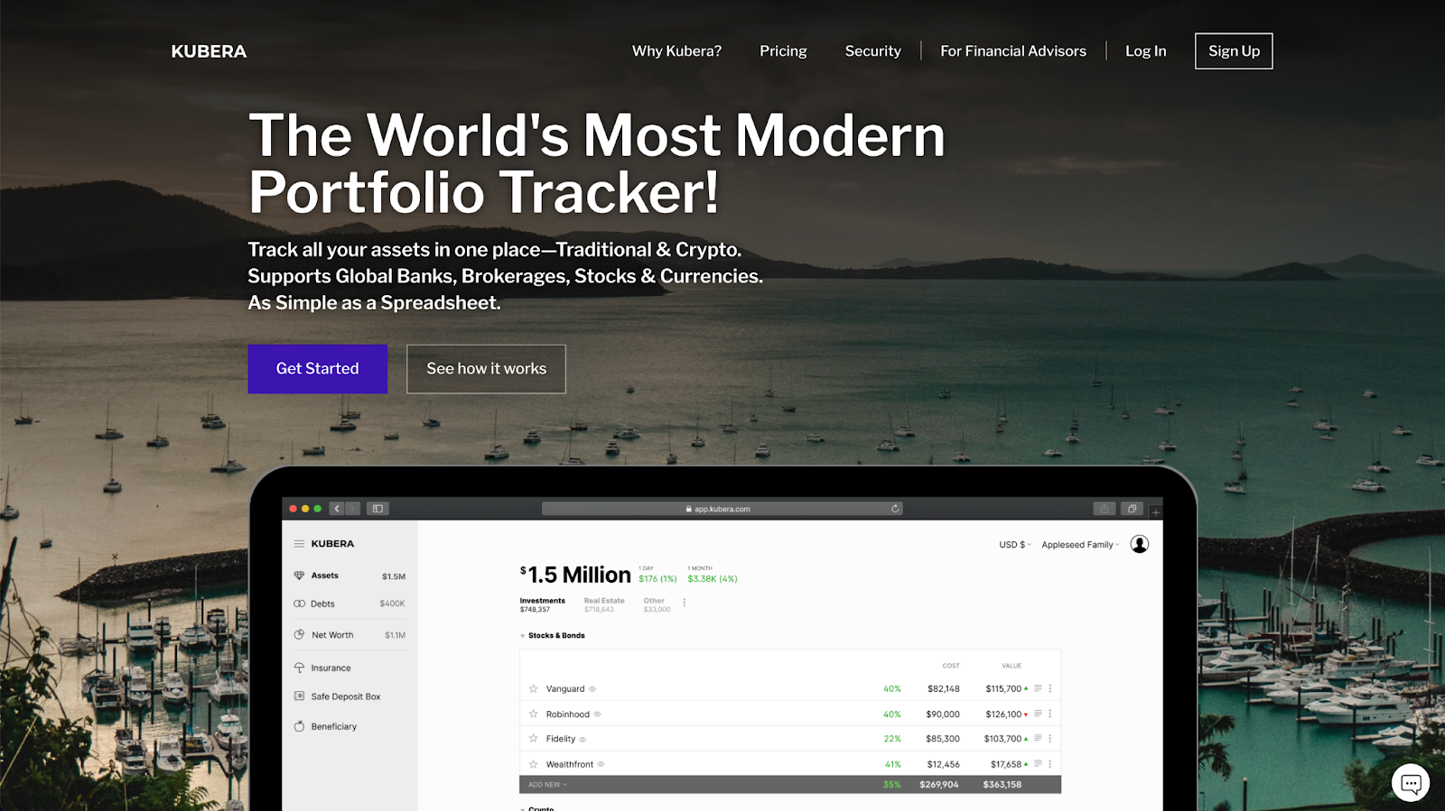Screen dimensions: 1445x811
Task: Switch to the Investments tab
Action: point(542,604)
